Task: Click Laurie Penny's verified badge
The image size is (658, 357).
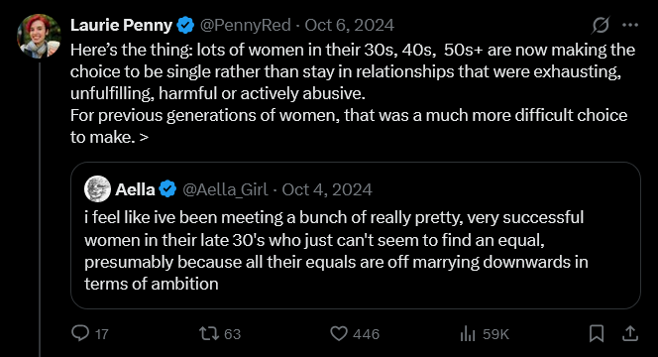Action: [185, 25]
